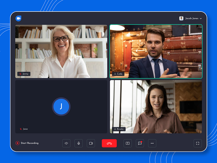Toggle the speaker volume button
Image resolution: width=217 pixels, height=163 pixels.
point(66,143)
